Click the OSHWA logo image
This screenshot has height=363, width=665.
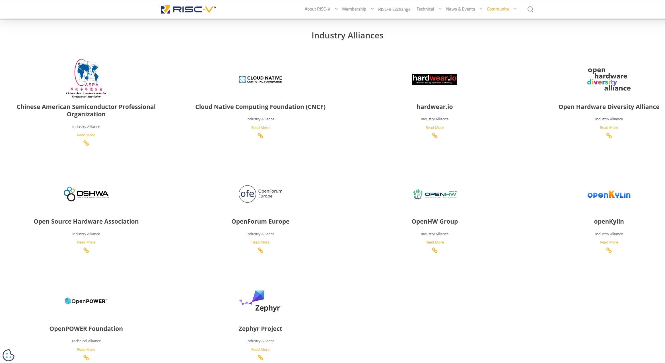[x=86, y=194]
